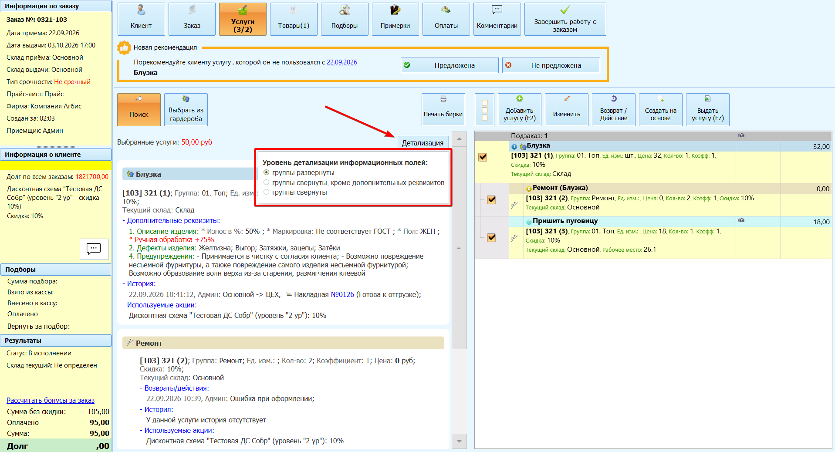This screenshot has width=835, height=452.
Task: Toggle checkbox for Блузка service row
Action: point(483,157)
